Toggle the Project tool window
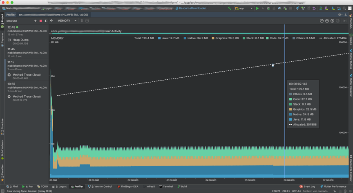This screenshot has height=193, width=353. tap(2, 18)
